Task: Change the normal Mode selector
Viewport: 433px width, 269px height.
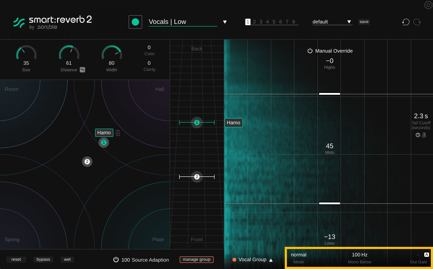Action: tap(299, 255)
